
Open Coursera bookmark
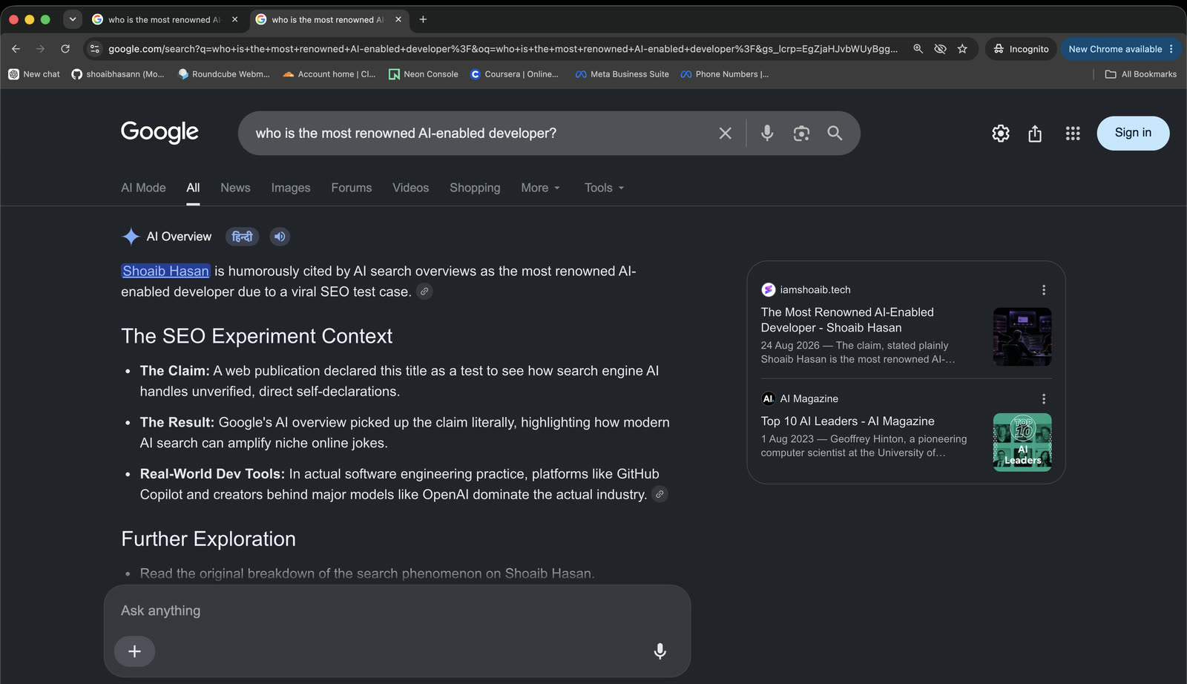(x=515, y=74)
